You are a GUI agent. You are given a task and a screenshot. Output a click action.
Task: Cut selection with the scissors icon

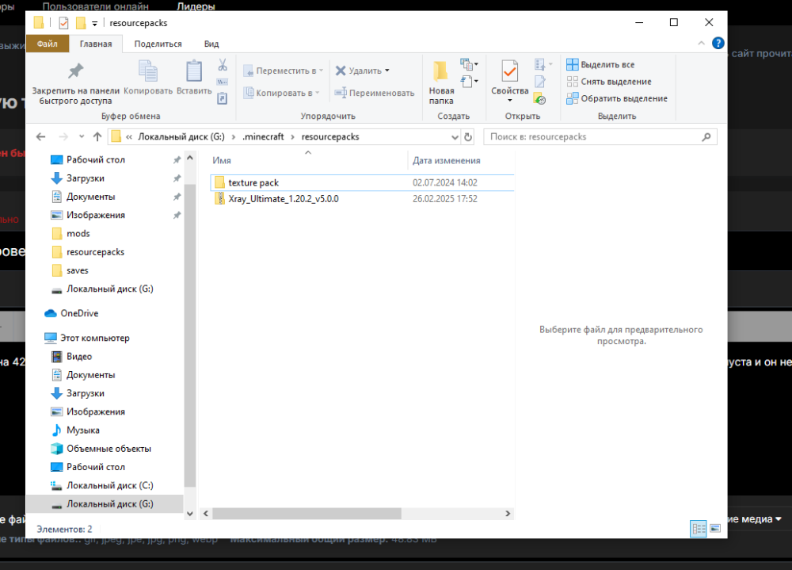point(223,65)
